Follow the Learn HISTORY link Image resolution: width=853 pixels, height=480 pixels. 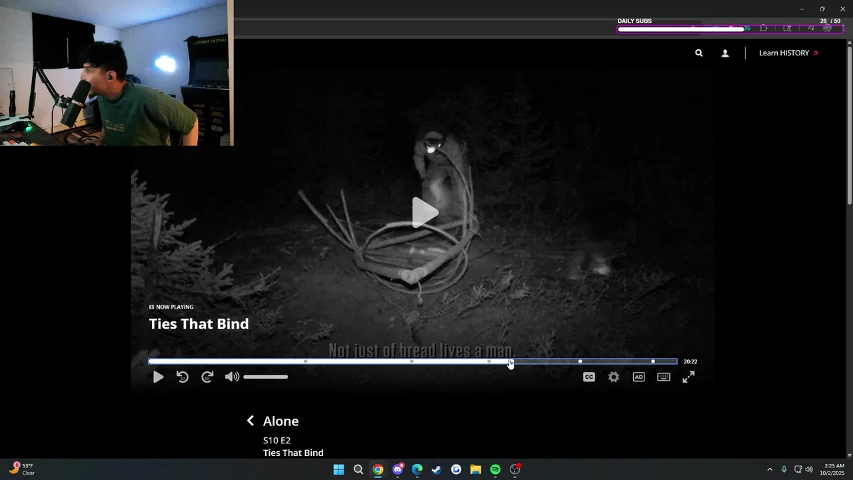coord(788,53)
